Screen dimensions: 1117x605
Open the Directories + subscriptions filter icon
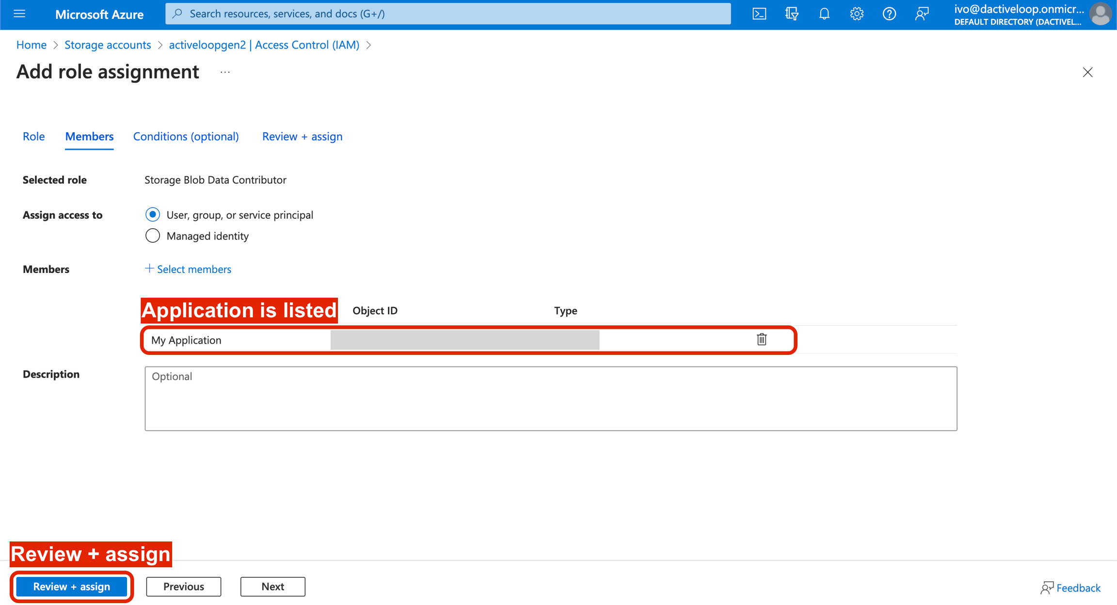[x=792, y=14]
